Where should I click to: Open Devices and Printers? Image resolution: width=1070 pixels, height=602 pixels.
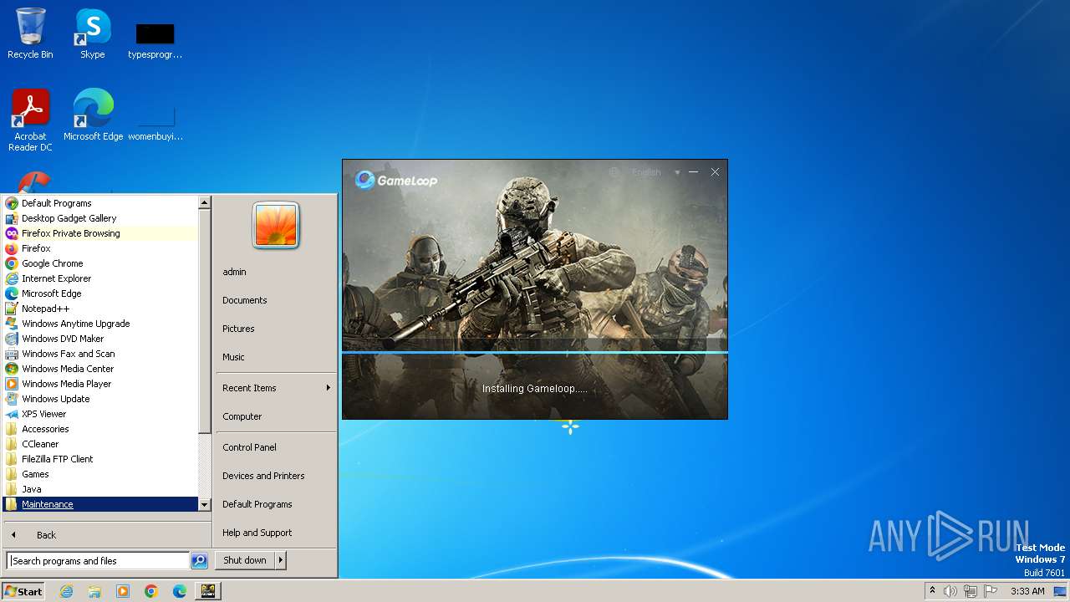[275, 476]
